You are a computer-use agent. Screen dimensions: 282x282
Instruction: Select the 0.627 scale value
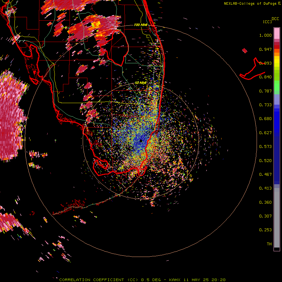[265, 133]
